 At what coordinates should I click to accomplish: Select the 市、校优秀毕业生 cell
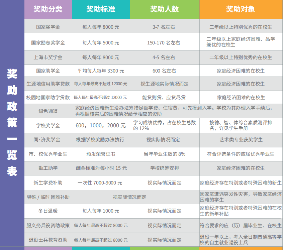point(48,154)
